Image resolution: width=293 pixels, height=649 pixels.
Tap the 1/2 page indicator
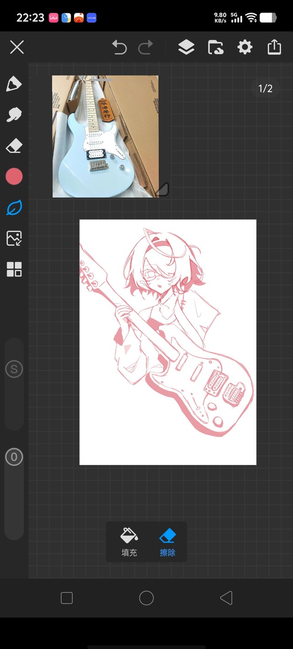click(x=266, y=88)
